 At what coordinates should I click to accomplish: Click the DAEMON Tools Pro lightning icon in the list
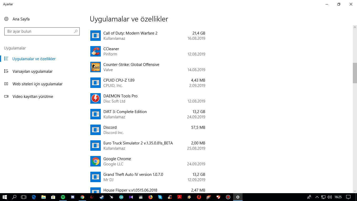point(96,98)
